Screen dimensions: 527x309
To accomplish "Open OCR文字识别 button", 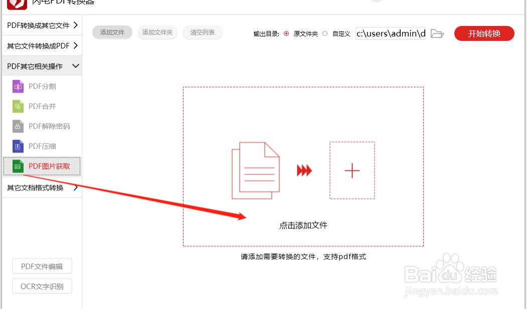I will tap(42, 286).
